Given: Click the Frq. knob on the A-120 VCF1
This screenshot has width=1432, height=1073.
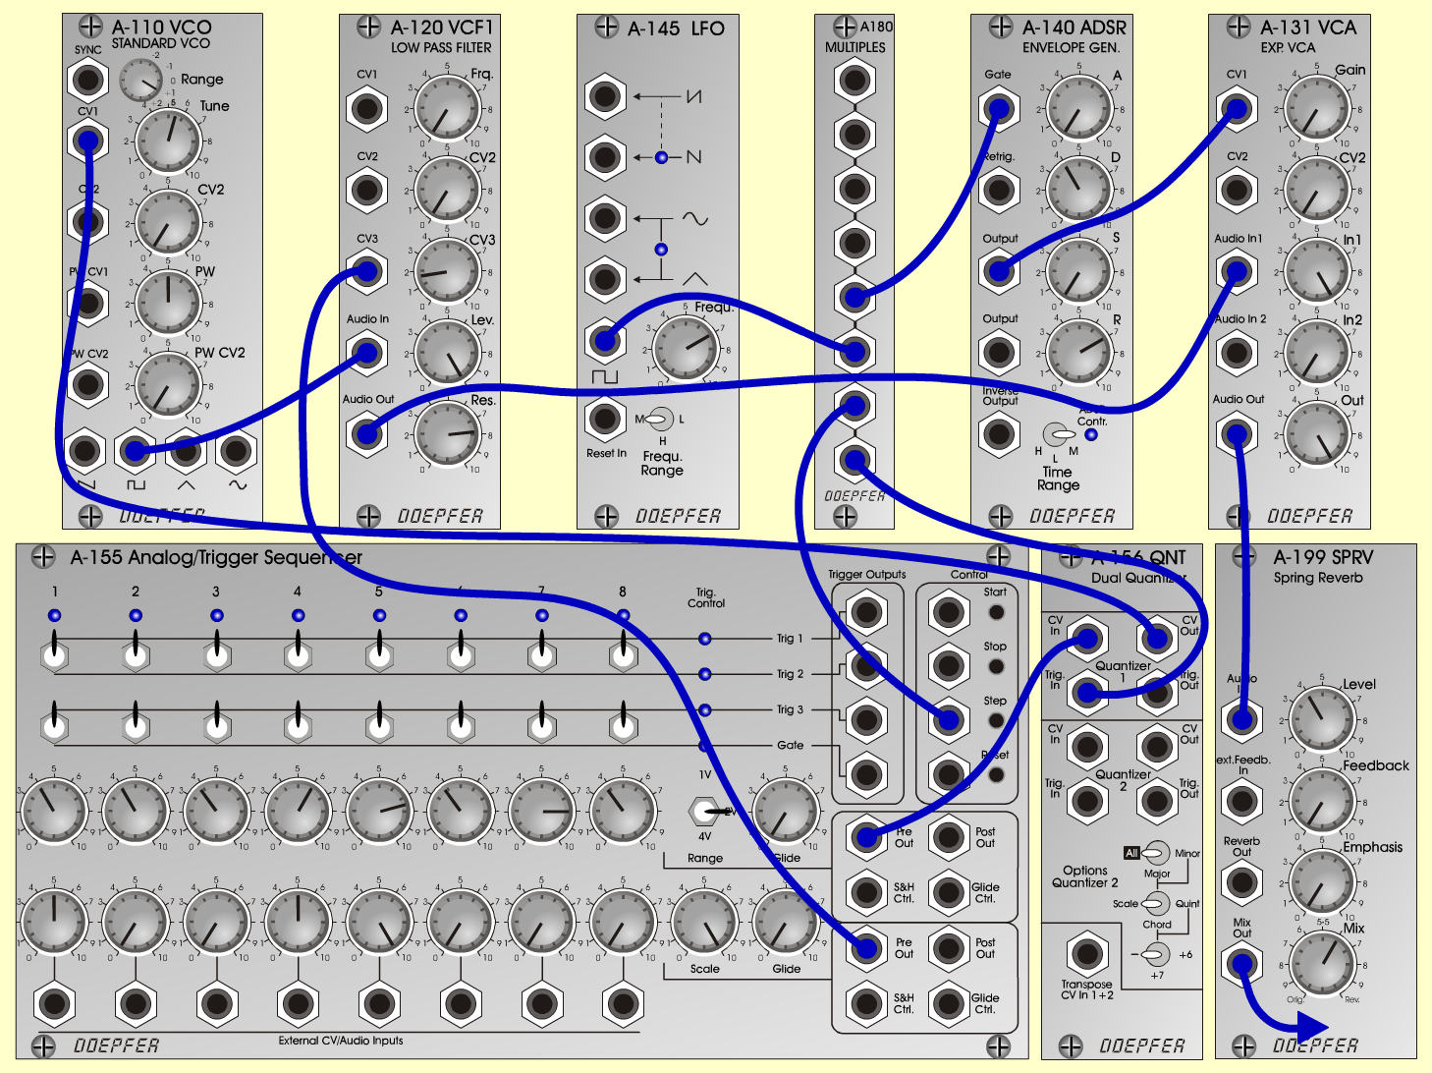Looking at the screenshot, I should (448, 108).
